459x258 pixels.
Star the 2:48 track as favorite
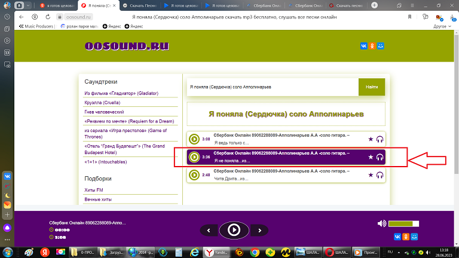371,175
